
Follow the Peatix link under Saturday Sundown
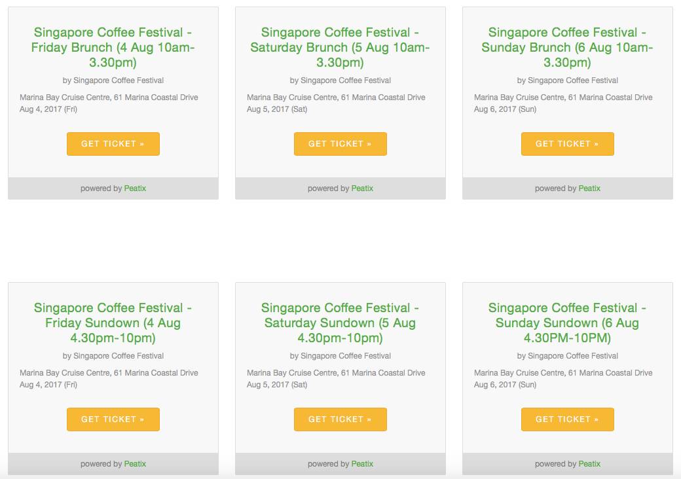[x=362, y=464]
